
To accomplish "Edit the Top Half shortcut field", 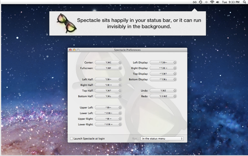I will [108, 90].
